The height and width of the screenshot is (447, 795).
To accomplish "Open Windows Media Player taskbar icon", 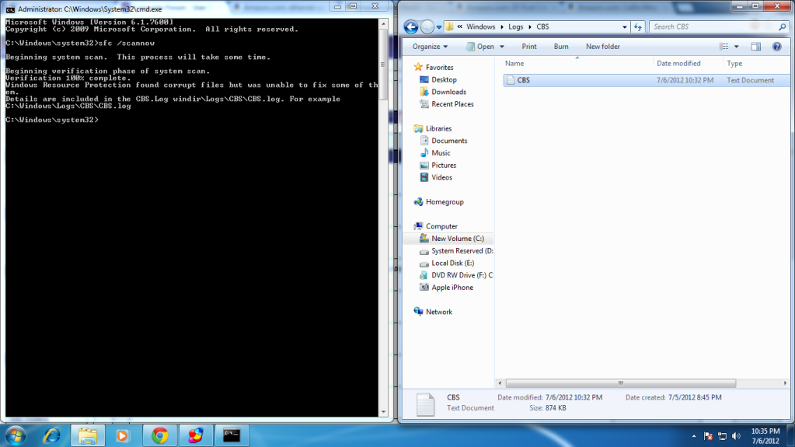I will coord(122,435).
